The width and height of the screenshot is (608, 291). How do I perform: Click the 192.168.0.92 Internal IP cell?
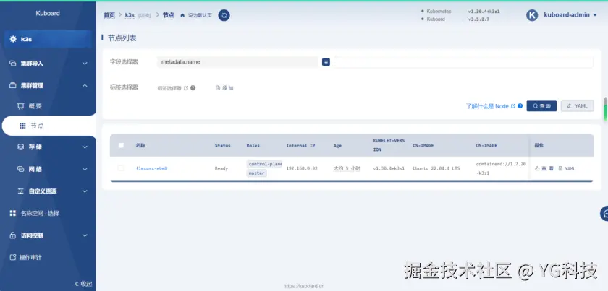[x=302, y=168]
